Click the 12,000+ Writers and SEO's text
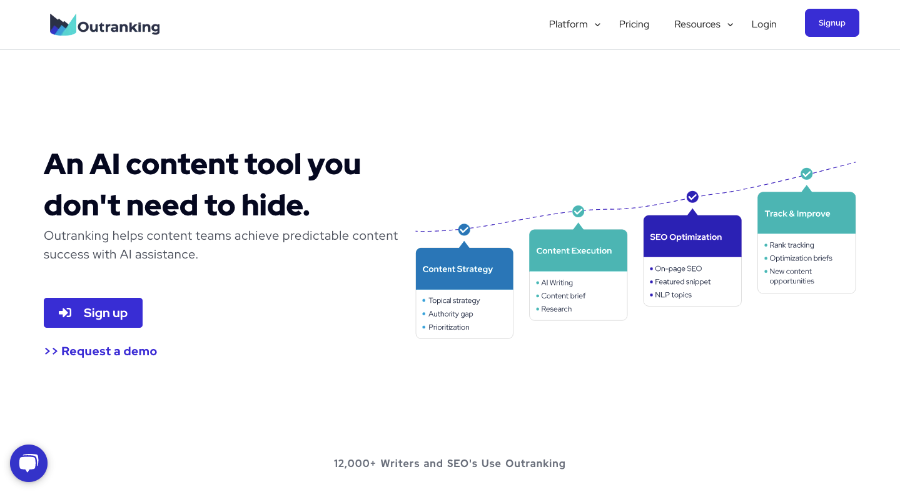 click(450, 463)
